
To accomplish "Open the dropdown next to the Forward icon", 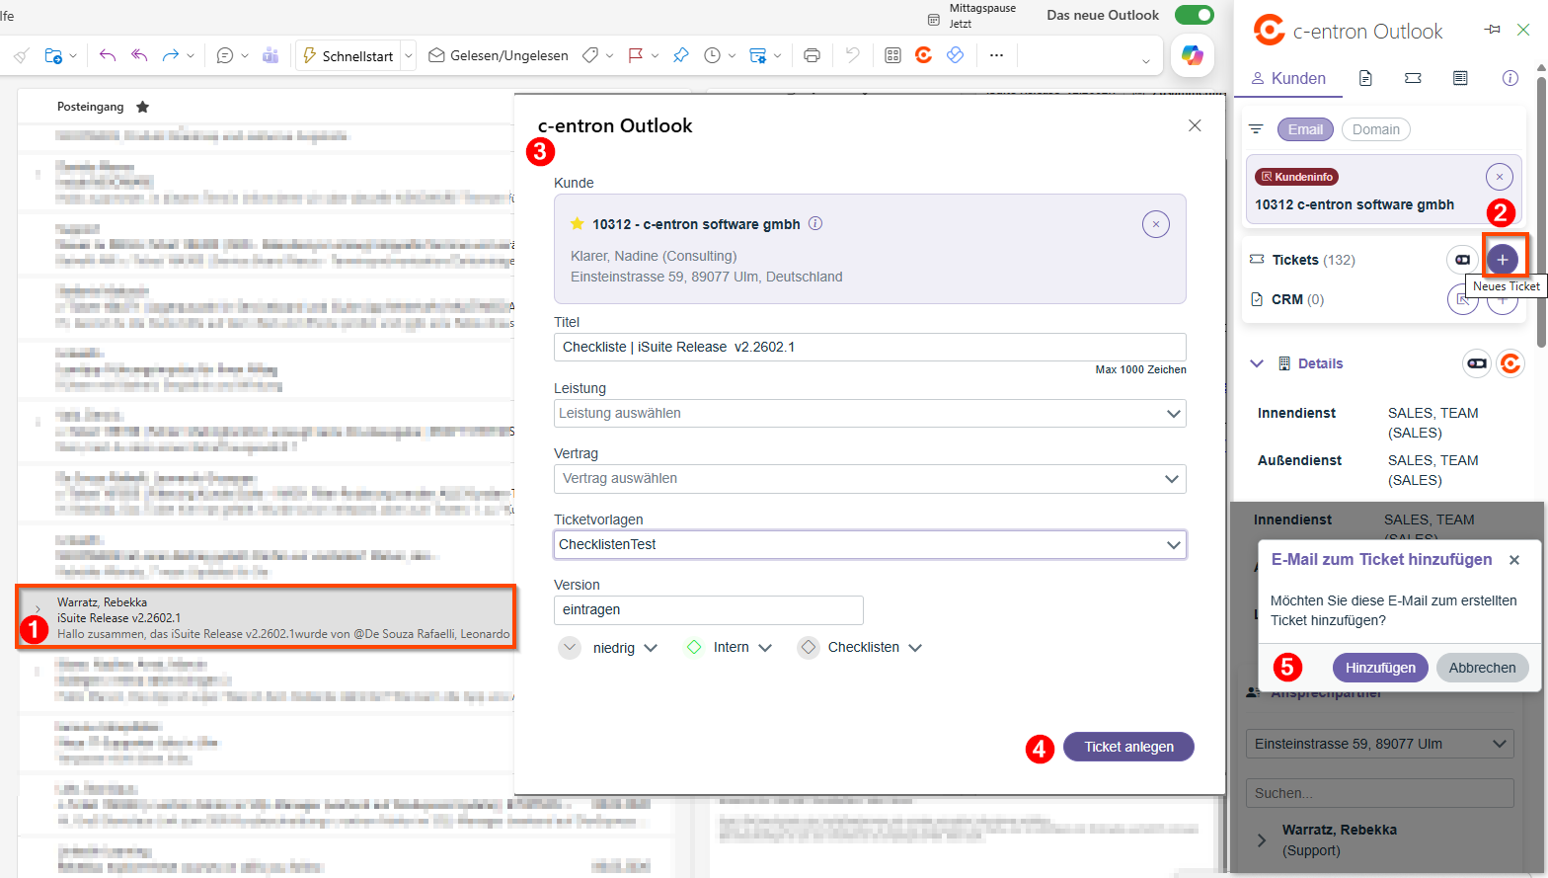I will coord(191,56).
